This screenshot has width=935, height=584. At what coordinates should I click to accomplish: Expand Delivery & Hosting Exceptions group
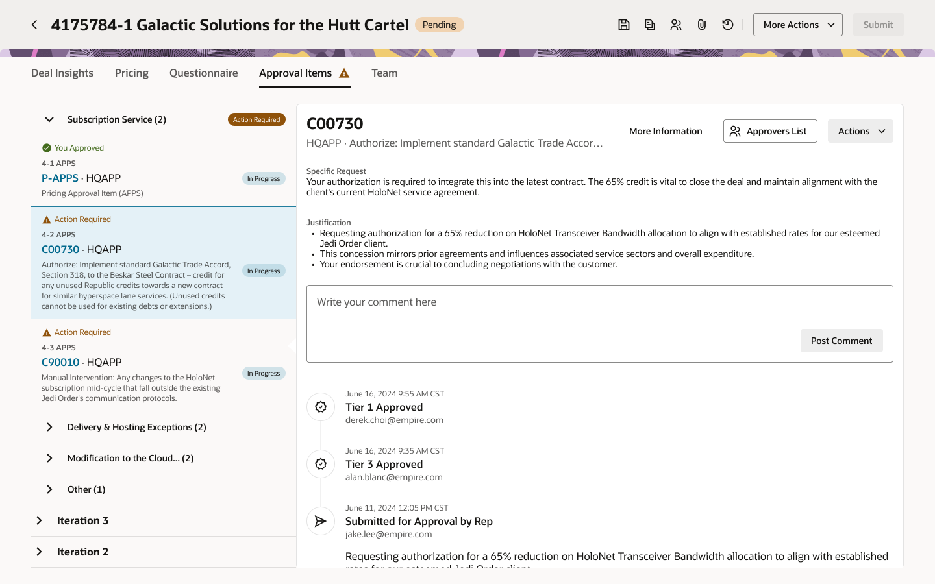pyautogui.click(x=49, y=427)
